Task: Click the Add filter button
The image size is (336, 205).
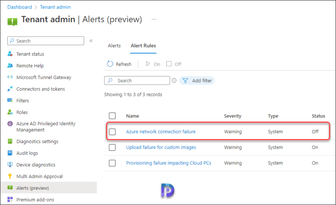Action: click(x=197, y=81)
